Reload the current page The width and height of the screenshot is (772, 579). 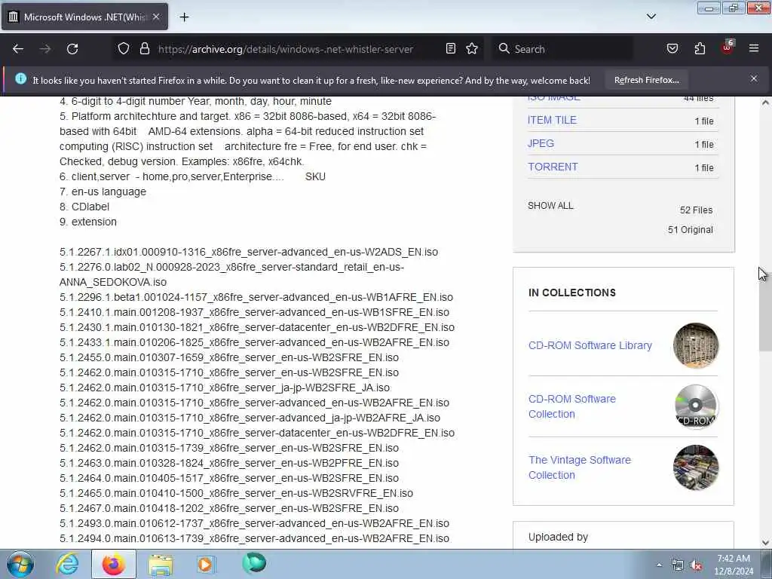pyautogui.click(x=72, y=49)
